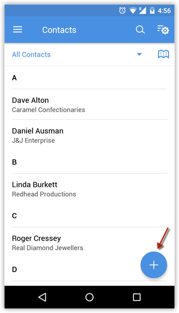The image size is (179, 313).
Task: Tap the Android home circle icon
Action: click(89, 297)
